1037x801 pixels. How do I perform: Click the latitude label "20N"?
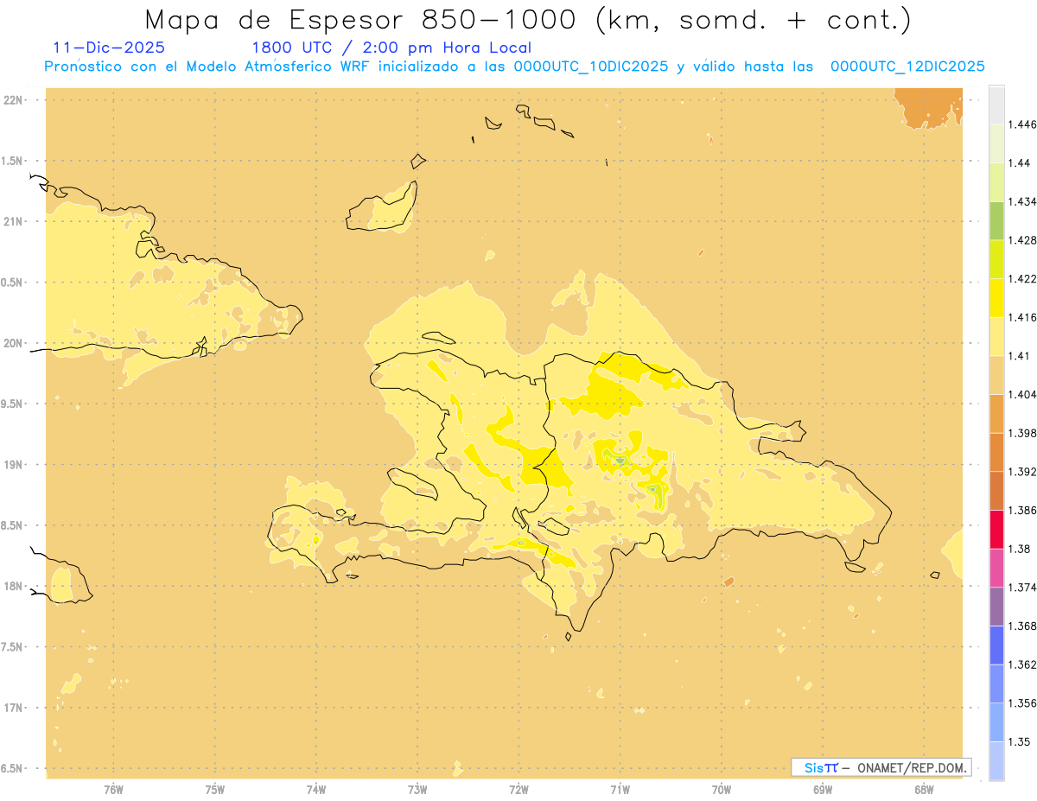pos(13,343)
